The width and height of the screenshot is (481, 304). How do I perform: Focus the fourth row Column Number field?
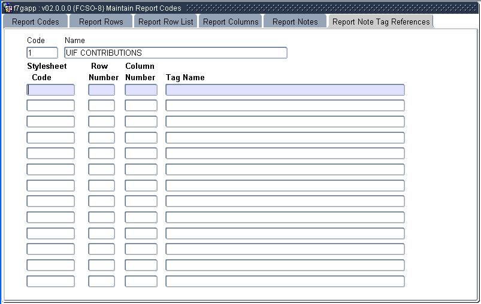[141, 138]
